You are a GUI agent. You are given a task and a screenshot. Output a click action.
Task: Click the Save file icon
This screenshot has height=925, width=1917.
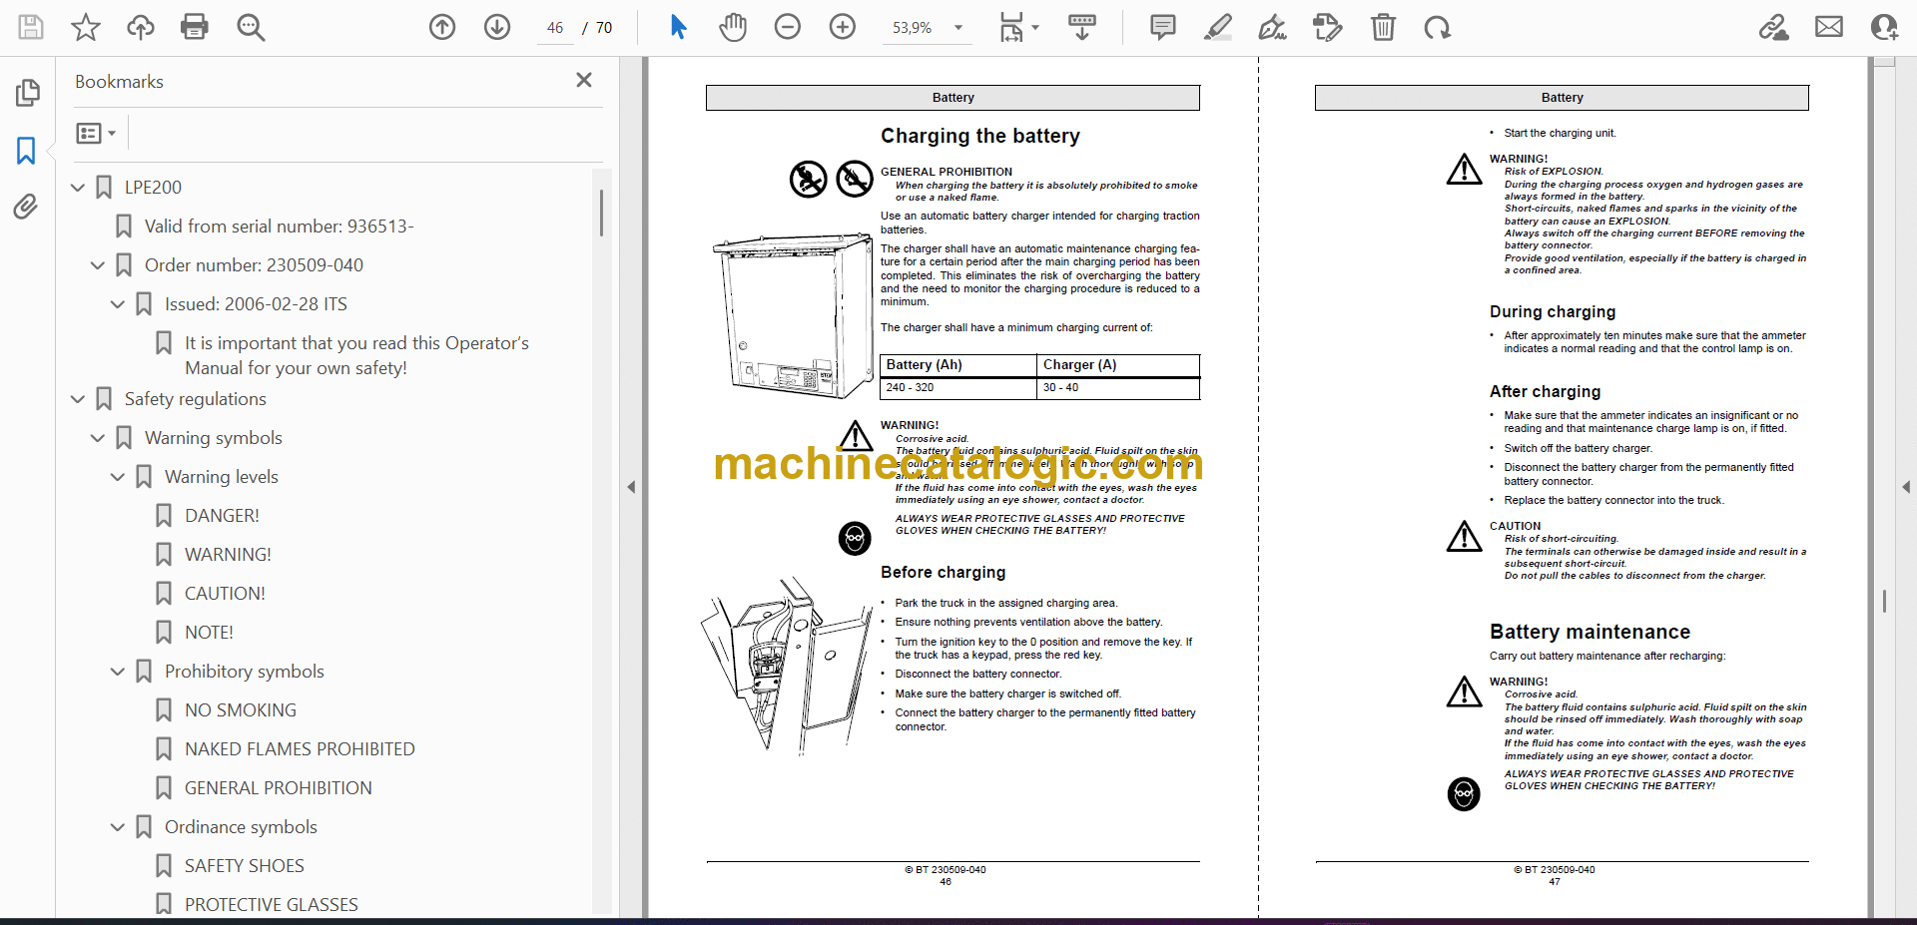pos(31,27)
